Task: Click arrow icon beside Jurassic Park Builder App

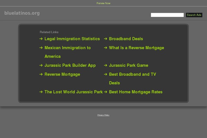Action: point(41,65)
